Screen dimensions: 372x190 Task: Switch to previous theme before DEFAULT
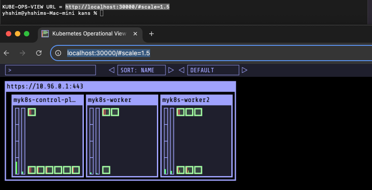(182, 70)
